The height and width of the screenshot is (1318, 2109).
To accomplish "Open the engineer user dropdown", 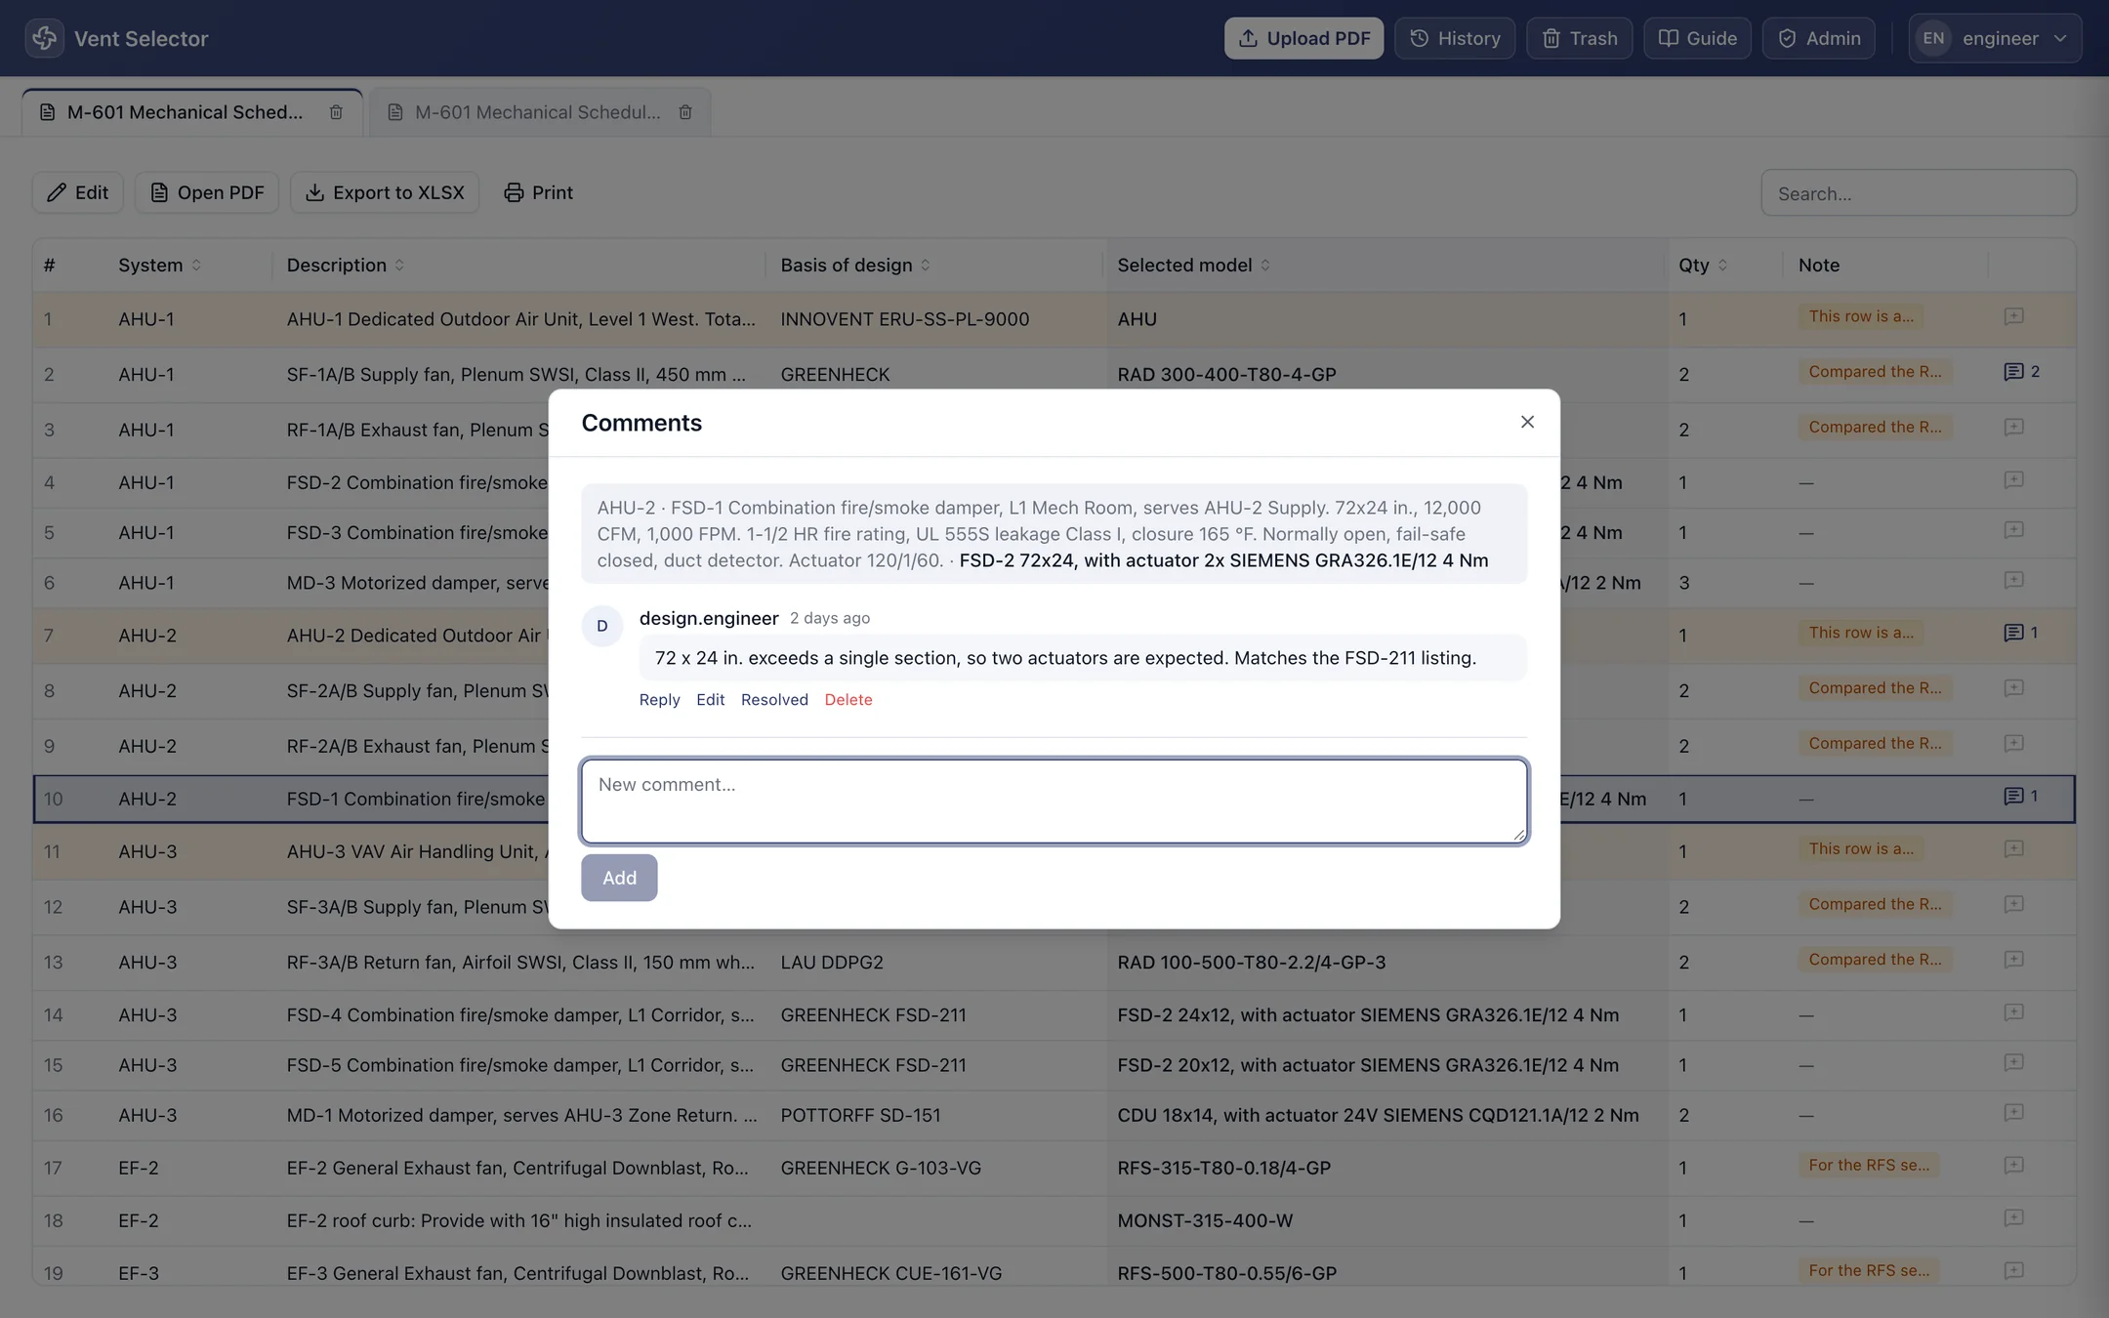I will [x=1995, y=38].
